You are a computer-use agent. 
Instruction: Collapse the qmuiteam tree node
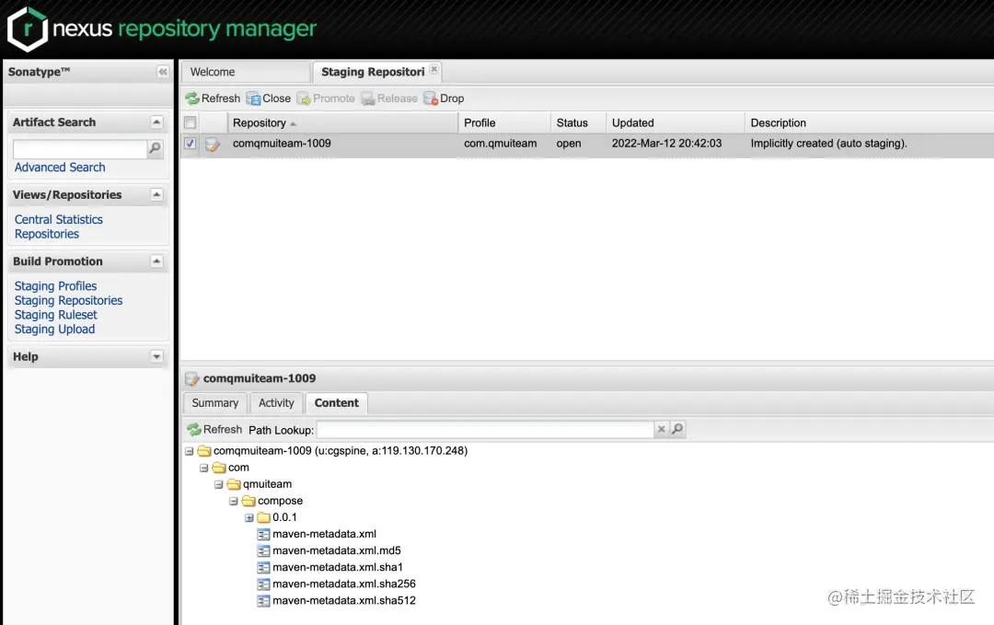pyautogui.click(x=219, y=484)
